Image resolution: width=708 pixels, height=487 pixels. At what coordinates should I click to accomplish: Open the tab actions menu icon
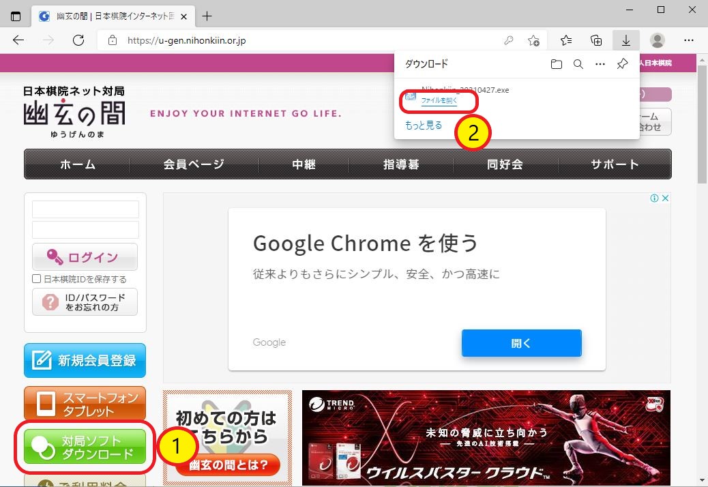(16, 16)
